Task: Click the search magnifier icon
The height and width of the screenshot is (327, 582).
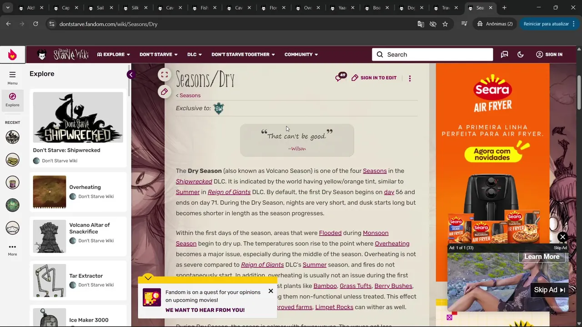Action: [x=380, y=54]
